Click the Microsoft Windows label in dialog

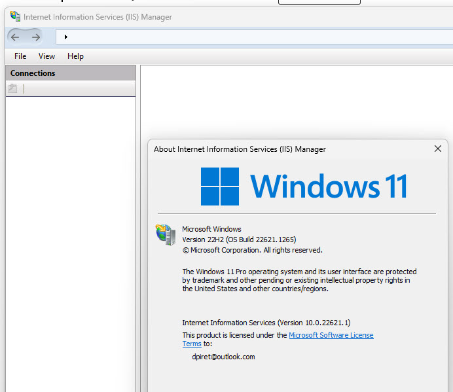(x=211, y=229)
